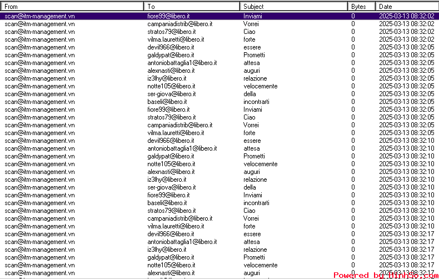Sort the list by the To column header
The width and height of the screenshot is (439, 279).
(x=192, y=7)
